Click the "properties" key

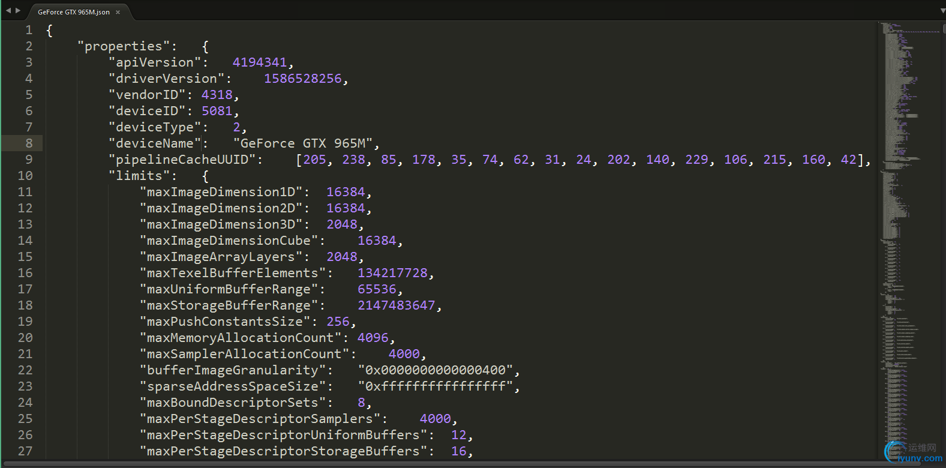(124, 46)
